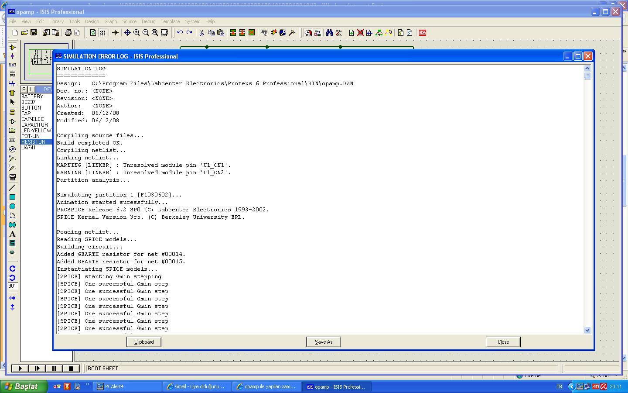Open the File menu

[x=13, y=21]
